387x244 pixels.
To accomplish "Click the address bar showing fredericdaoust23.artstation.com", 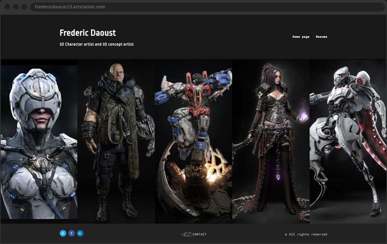I will 206,7.
